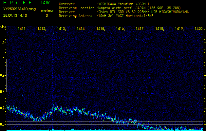Select the 1413 time marker
Viewport: 206px width, 131px height.
[x=61, y=29]
